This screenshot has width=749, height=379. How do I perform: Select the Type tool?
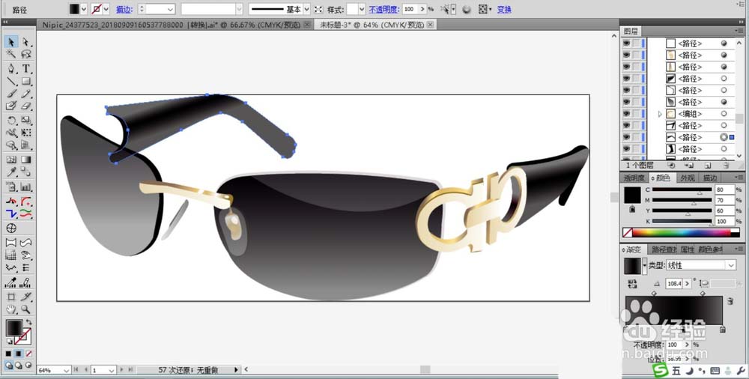(25, 68)
